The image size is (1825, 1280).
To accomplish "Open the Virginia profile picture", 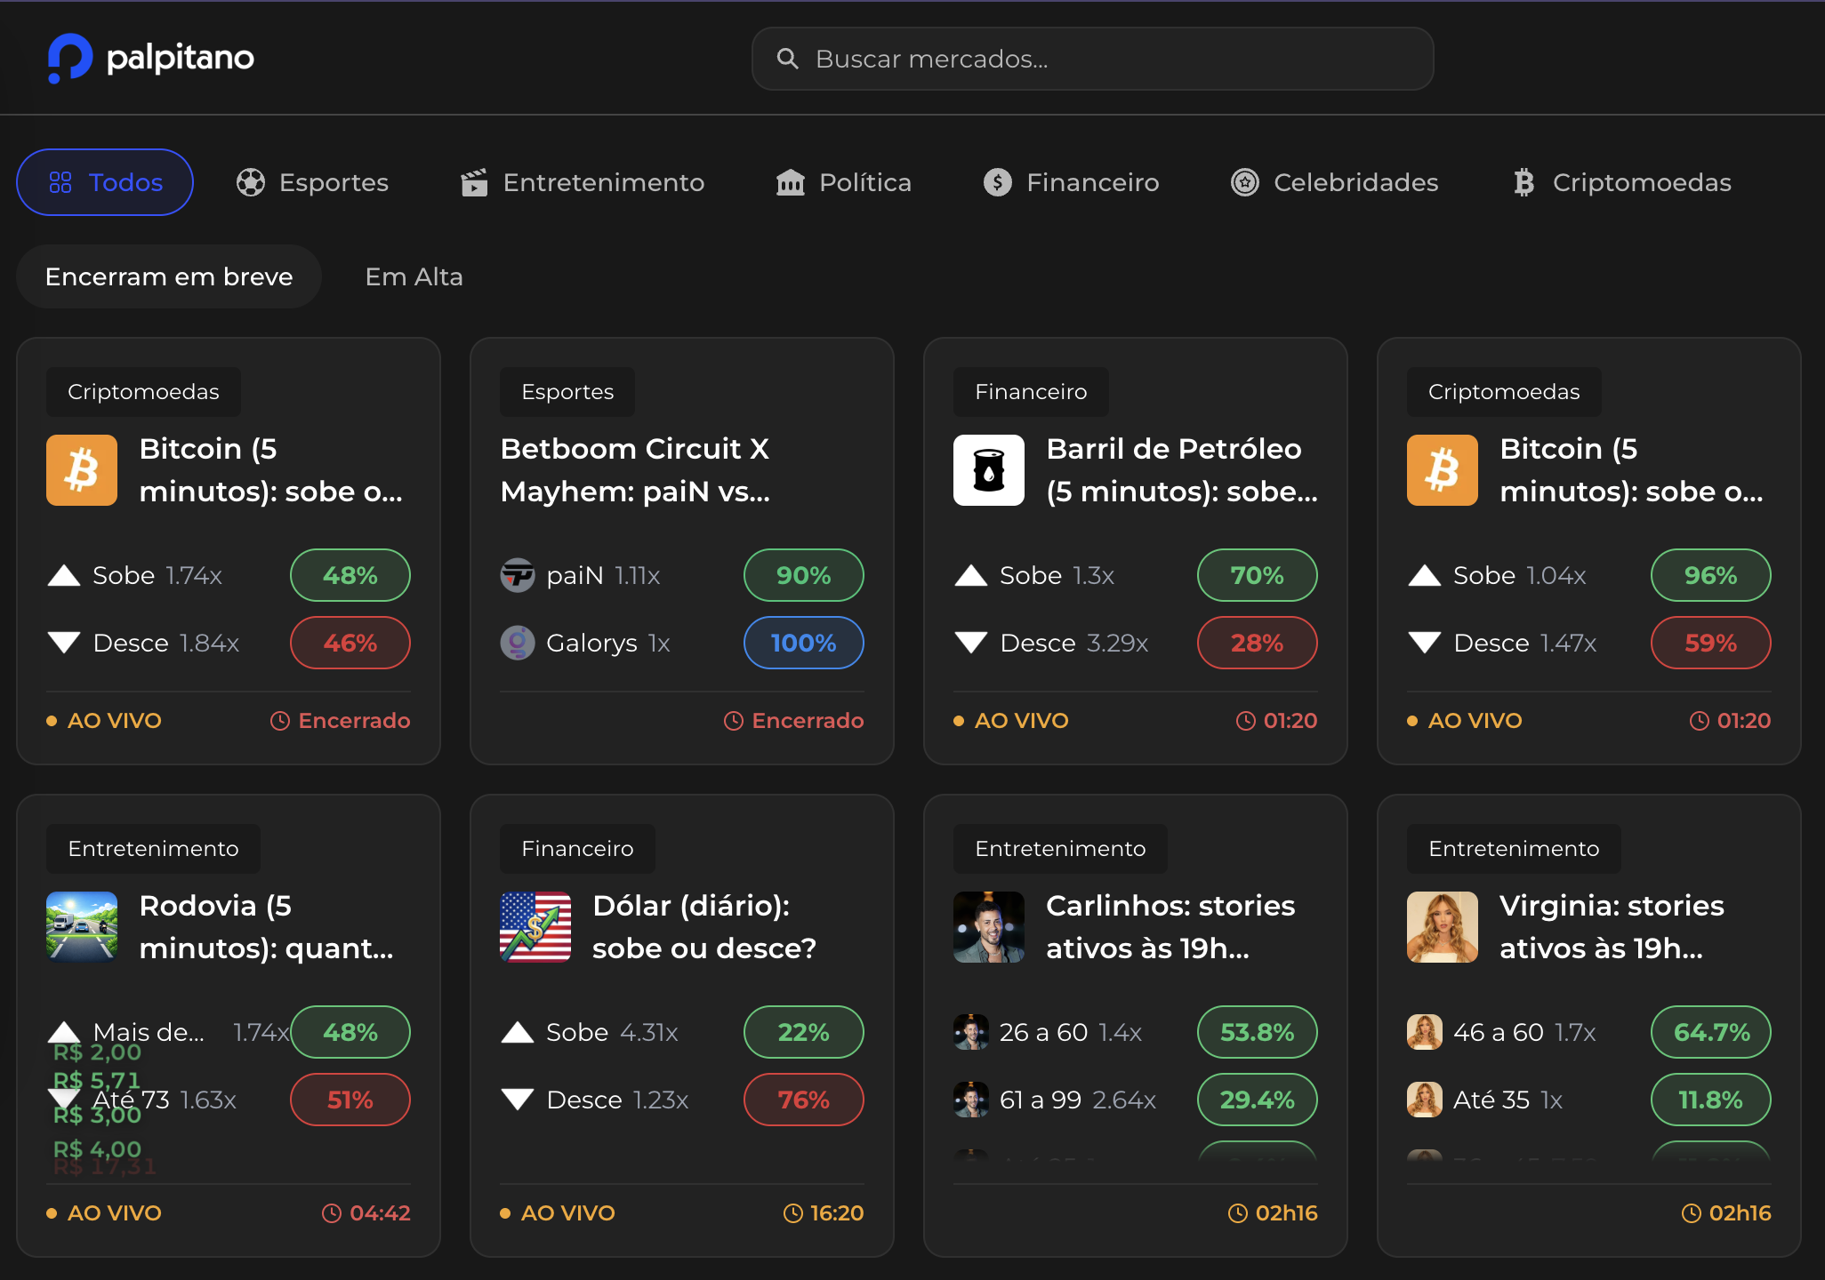I will (1442, 927).
